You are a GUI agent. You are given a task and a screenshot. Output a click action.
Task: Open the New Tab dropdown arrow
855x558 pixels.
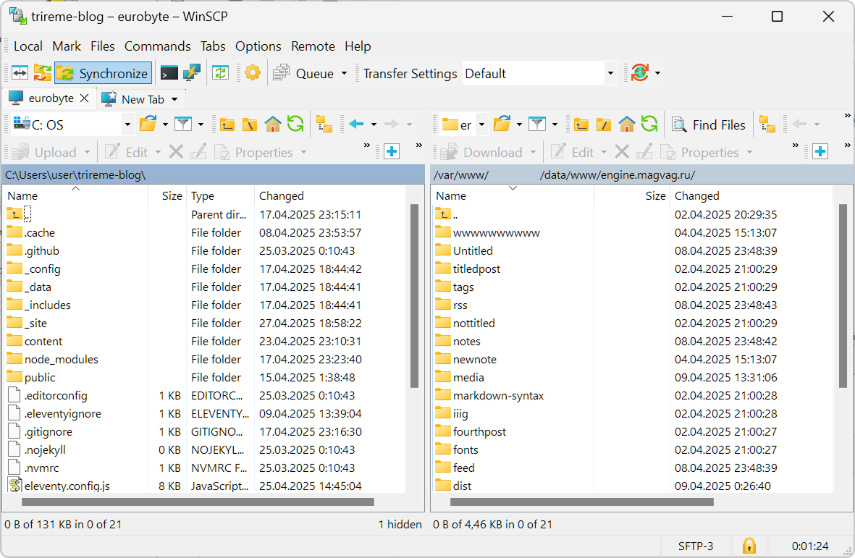point(174,99)
